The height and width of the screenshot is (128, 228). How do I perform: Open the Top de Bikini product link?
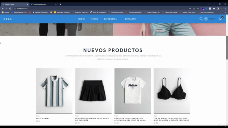[x=171, y=119]
